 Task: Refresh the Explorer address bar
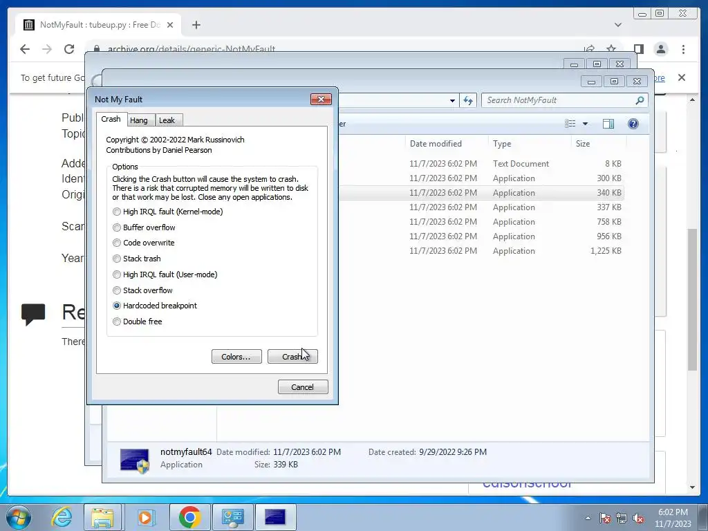pyautogui.click(x=468, y=100)
